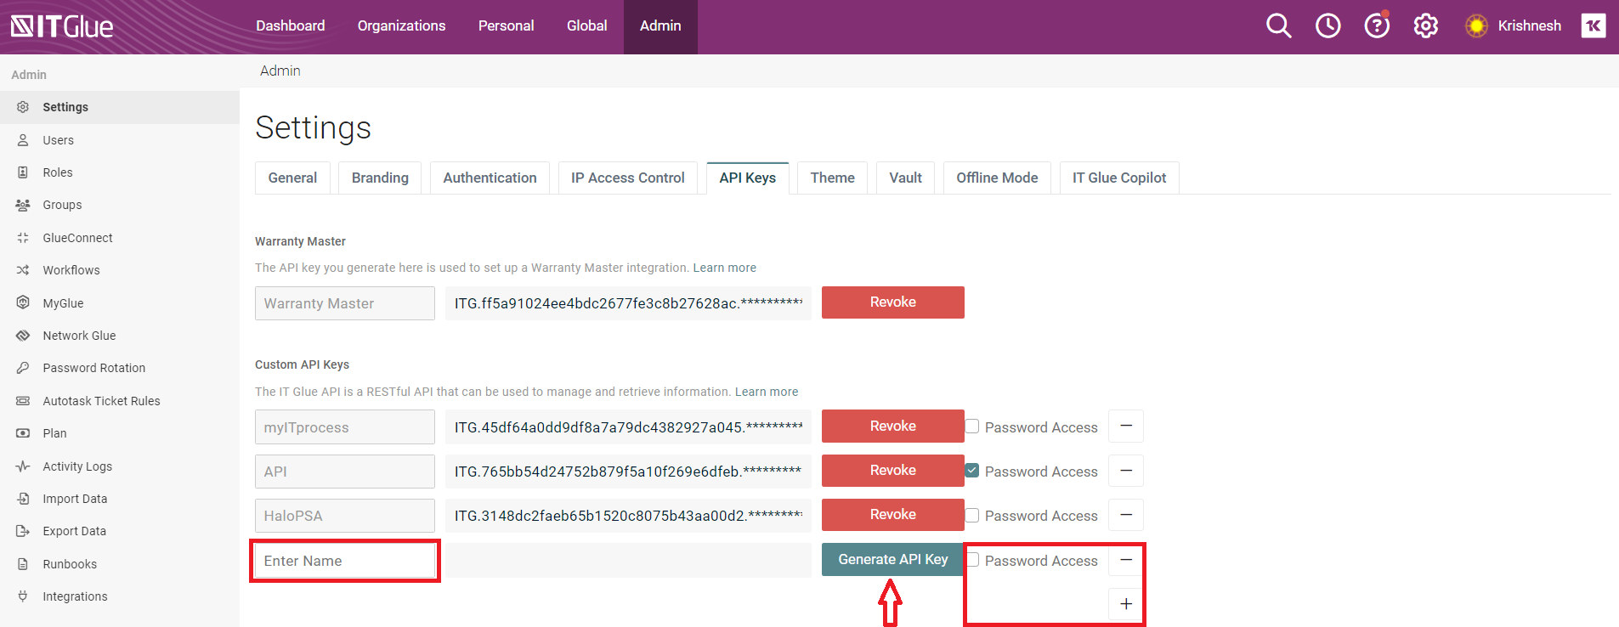Click the IT Glue logo
Screen dimensions: 1619x627
coord(62,26)
